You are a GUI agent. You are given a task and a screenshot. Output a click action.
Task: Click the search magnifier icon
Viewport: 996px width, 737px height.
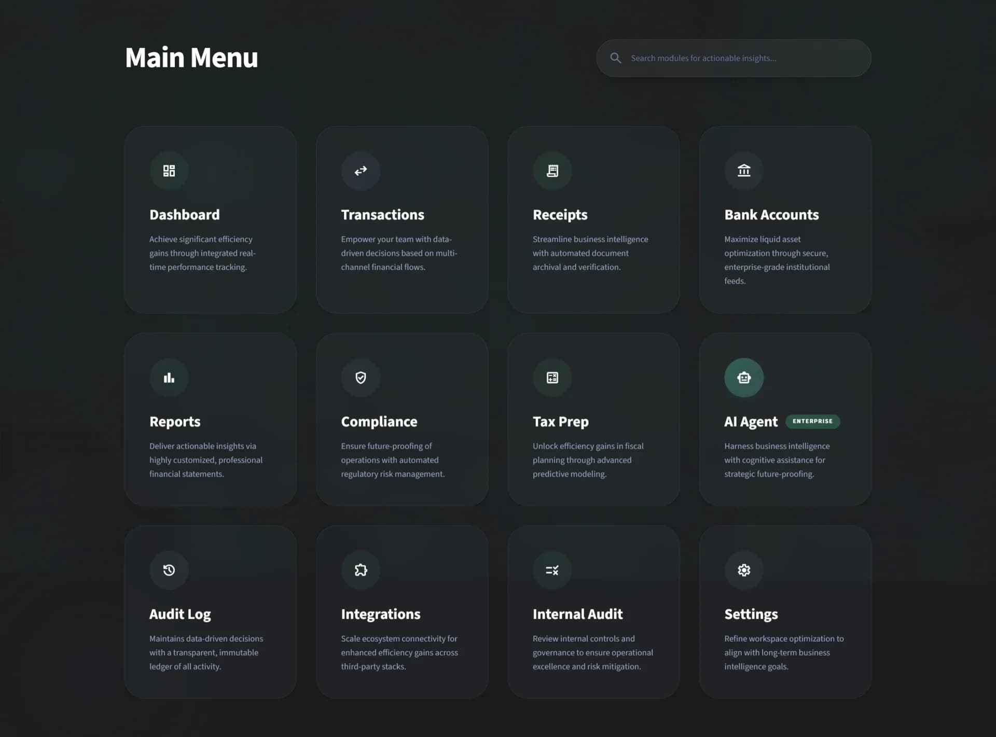point(616,58)
